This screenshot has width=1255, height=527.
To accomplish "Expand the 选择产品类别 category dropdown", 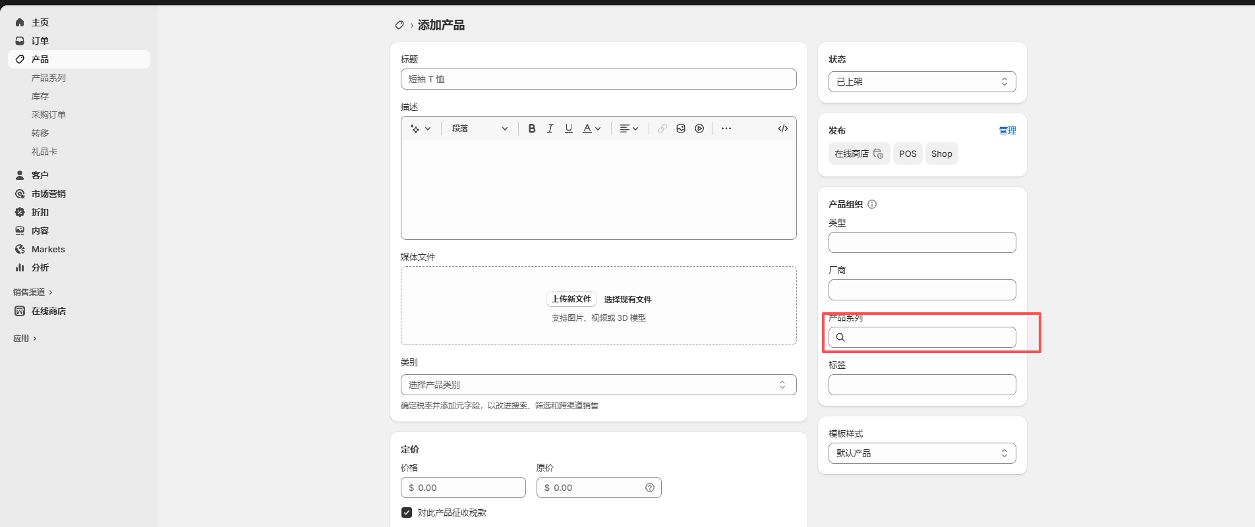I will point(598,385).
